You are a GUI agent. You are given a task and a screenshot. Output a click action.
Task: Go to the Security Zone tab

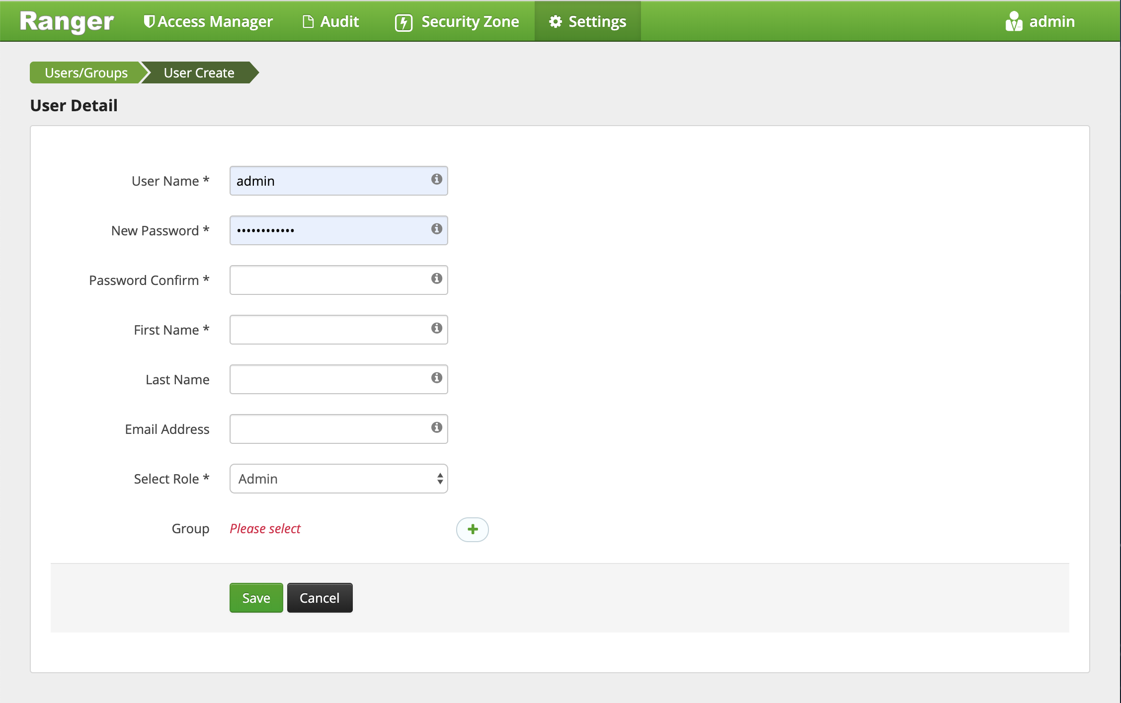click(457, 21)
